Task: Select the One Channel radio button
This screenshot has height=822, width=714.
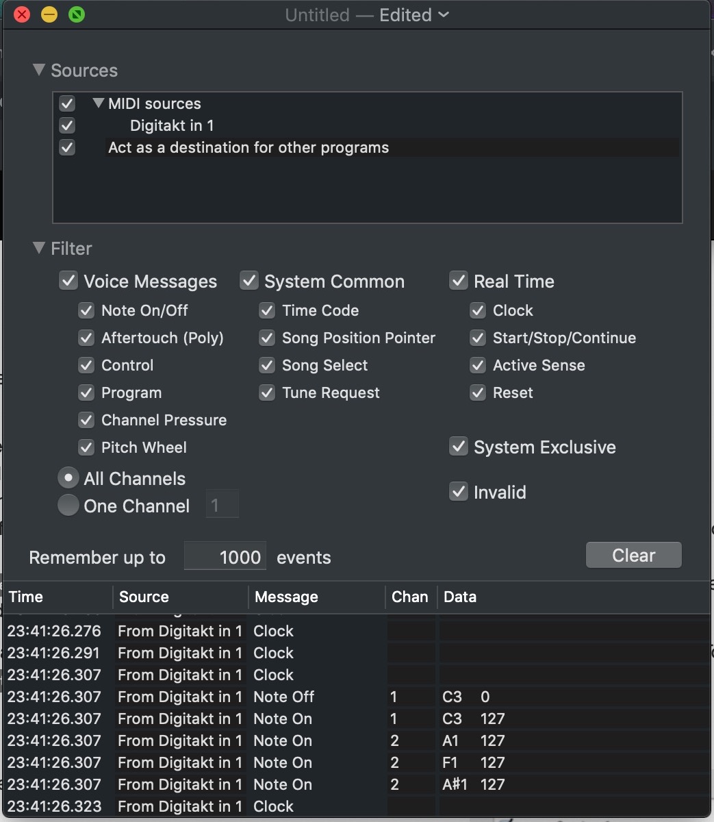Action: click(x=68, y=506)
